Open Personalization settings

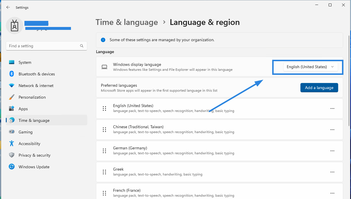pyautogui.click(x=47, y=97)
